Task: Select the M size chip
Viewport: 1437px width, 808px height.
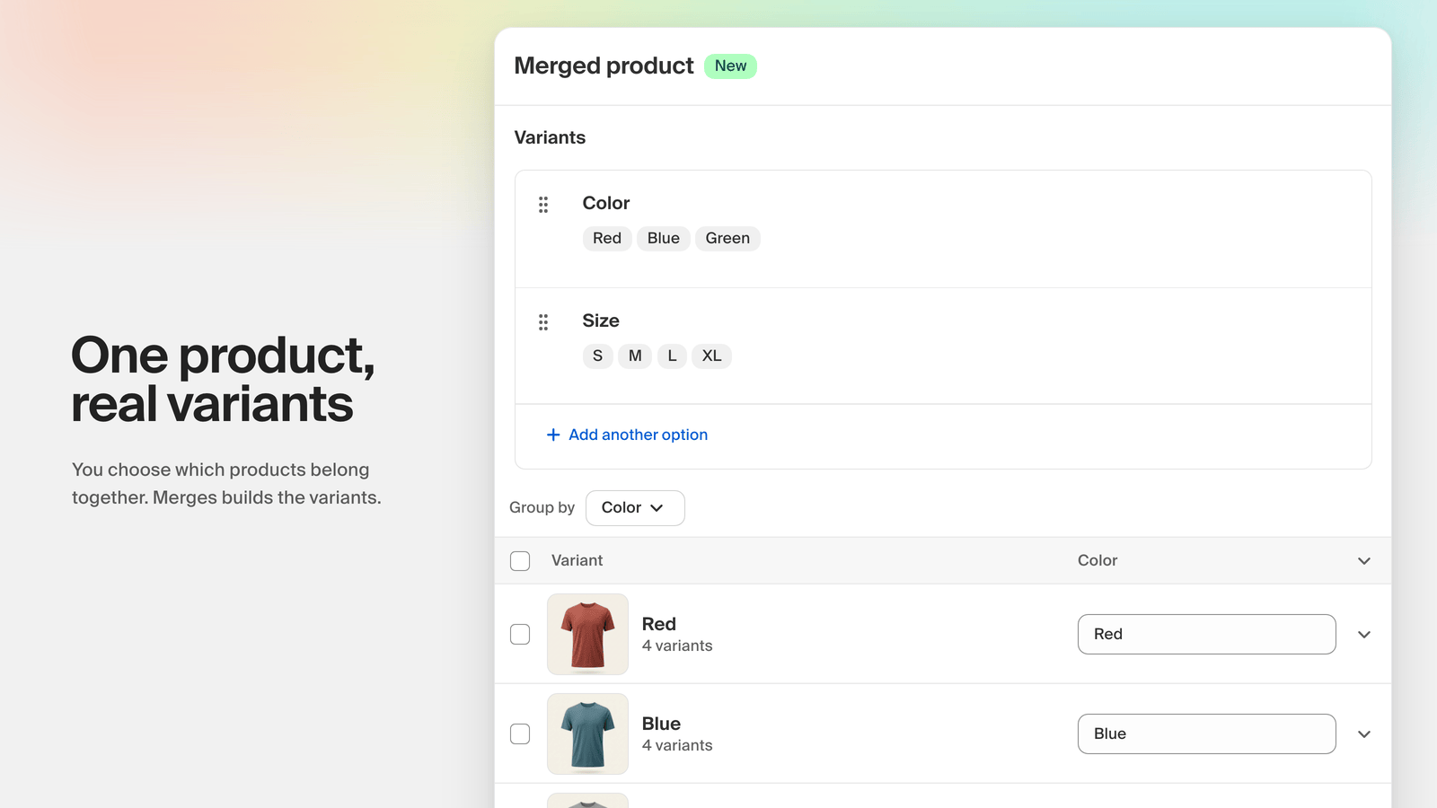Action: 635,356
